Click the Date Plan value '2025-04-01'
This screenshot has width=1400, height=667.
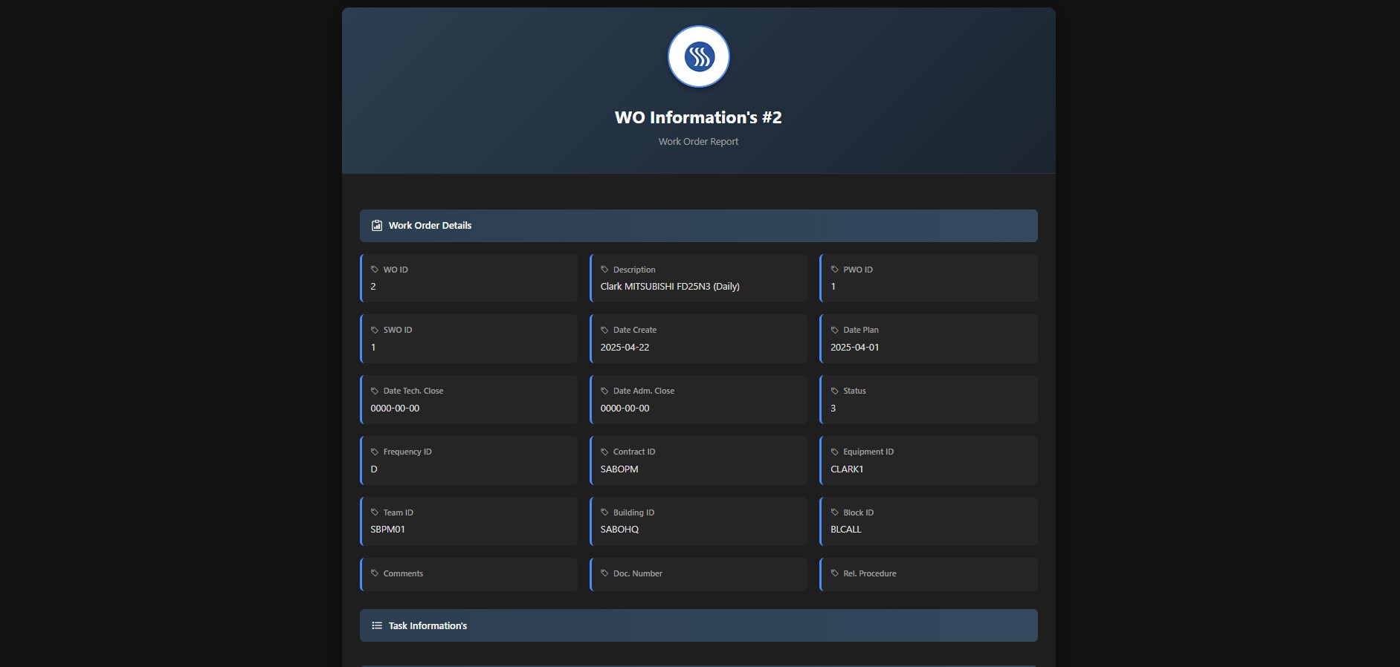click(854, 348)
